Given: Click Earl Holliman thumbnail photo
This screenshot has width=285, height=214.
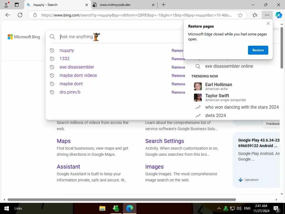Looking at the screenshot, I should pos(198,86).
